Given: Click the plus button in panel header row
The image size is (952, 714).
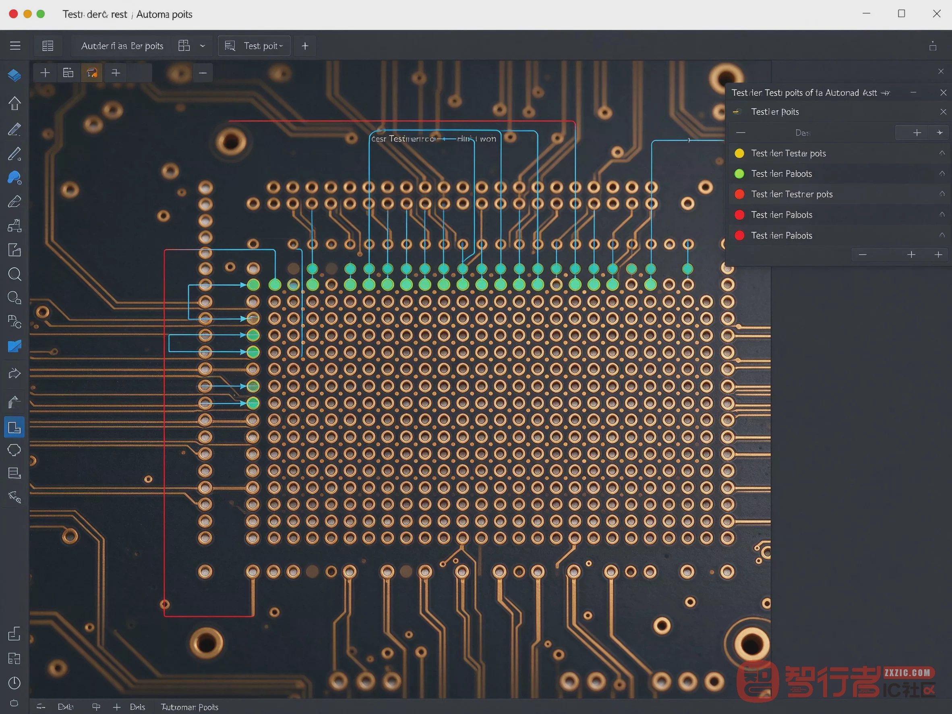Looking at the screenshot, I should 917,132.
